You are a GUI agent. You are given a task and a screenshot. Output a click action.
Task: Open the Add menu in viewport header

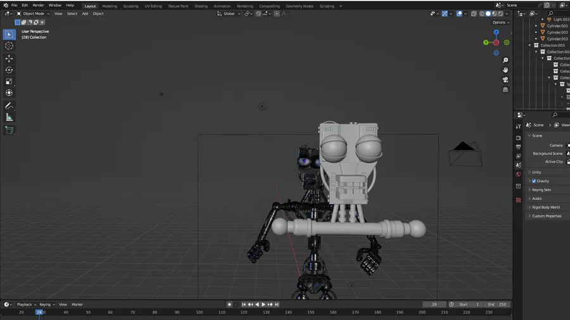tap(85, 14)
